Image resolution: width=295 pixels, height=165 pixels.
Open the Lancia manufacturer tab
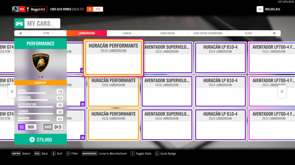coord(127,33)
